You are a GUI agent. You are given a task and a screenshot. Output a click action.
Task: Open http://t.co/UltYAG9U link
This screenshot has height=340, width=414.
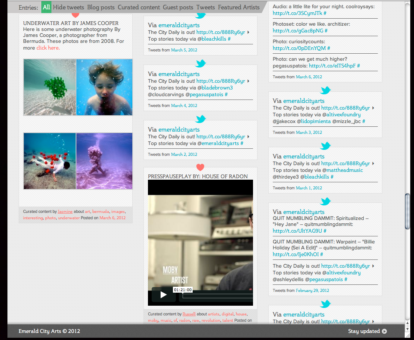click(297, 231)
